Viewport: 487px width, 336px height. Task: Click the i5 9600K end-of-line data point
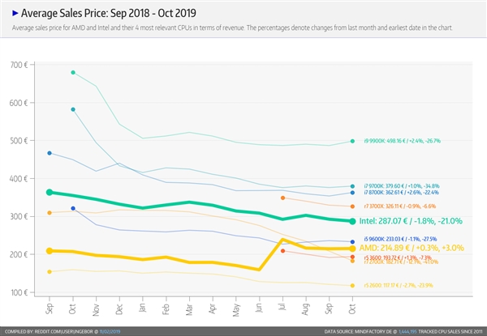click(x=352, y=242)
